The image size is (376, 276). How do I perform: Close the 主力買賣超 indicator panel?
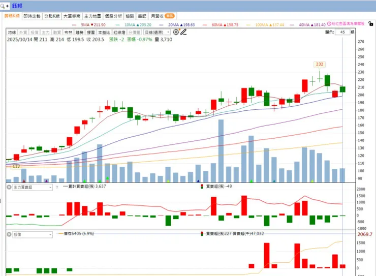(x=9, y=187)
